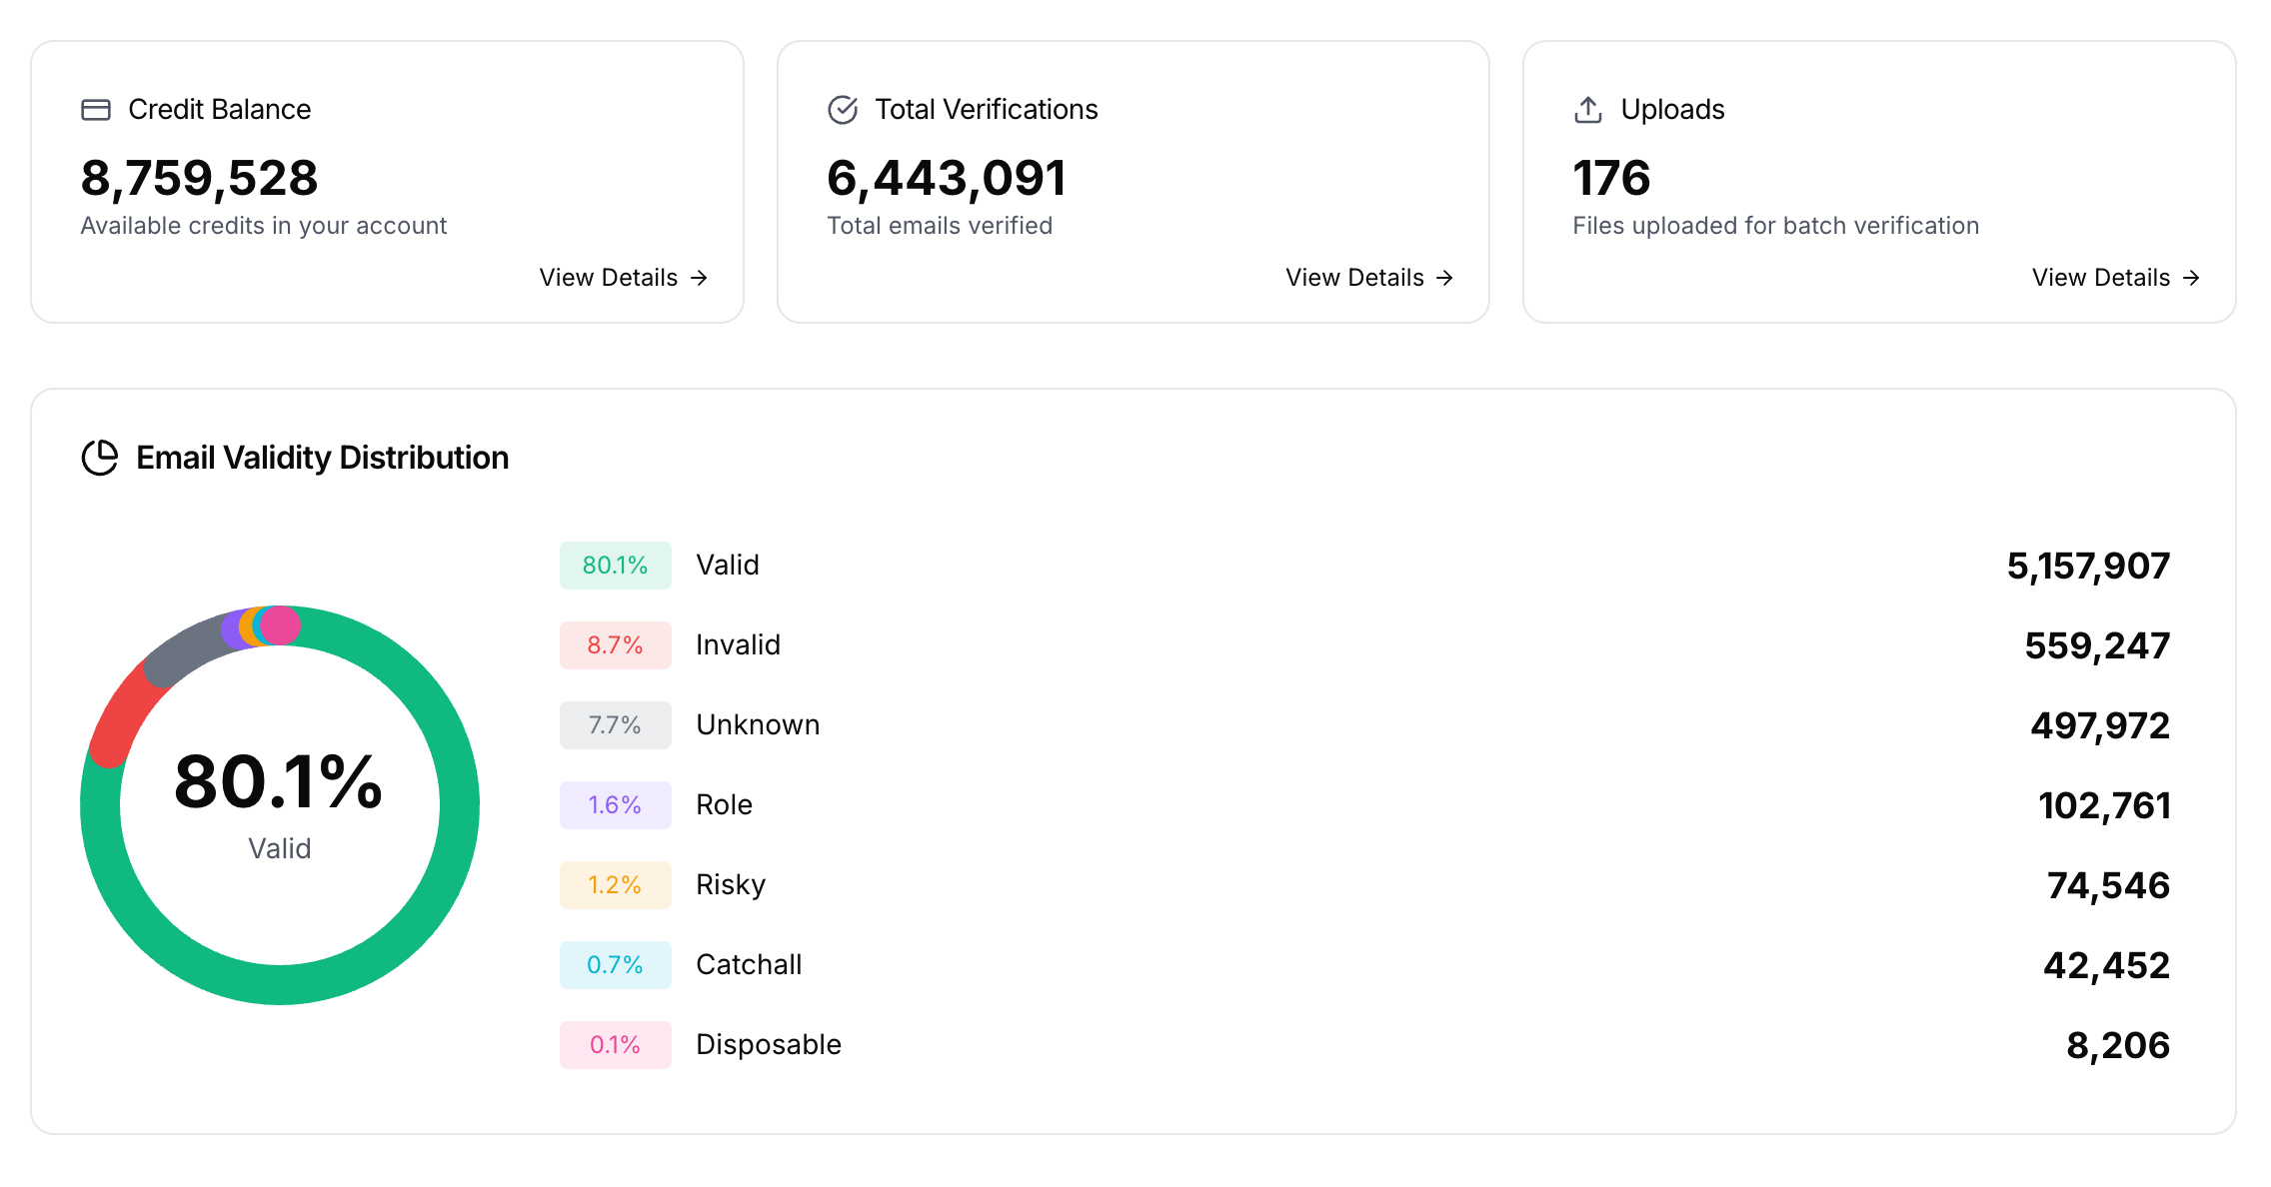Image resolution: width=2271 pixels, height=1187 pixels.
Task: Click the orange 1.2% Risky badge
Action: pos(615,885)
